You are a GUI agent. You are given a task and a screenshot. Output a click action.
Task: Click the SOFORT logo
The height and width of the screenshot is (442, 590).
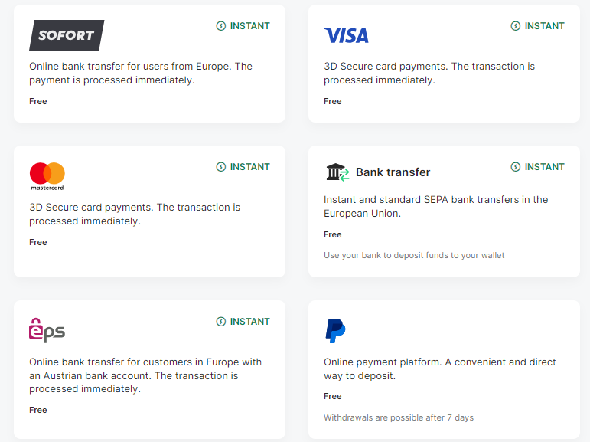point(67,35)
